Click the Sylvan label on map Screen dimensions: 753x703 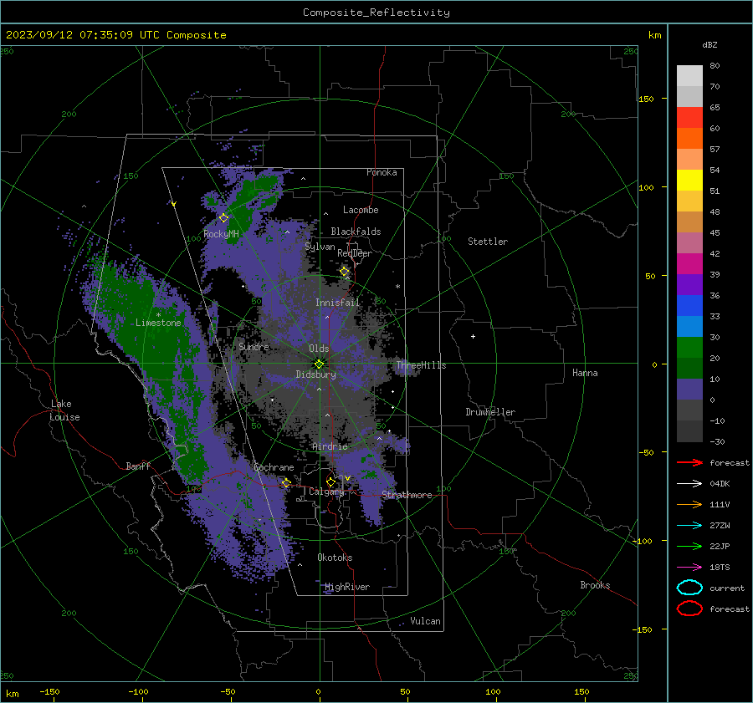320,247
